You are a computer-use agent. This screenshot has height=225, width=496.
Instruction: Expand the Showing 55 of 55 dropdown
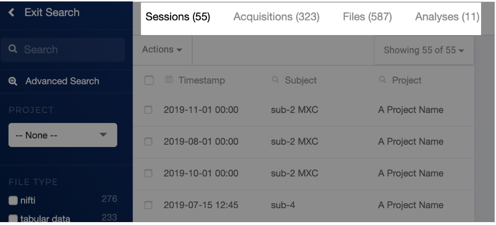pyautogui.click(x=424, y=50)
